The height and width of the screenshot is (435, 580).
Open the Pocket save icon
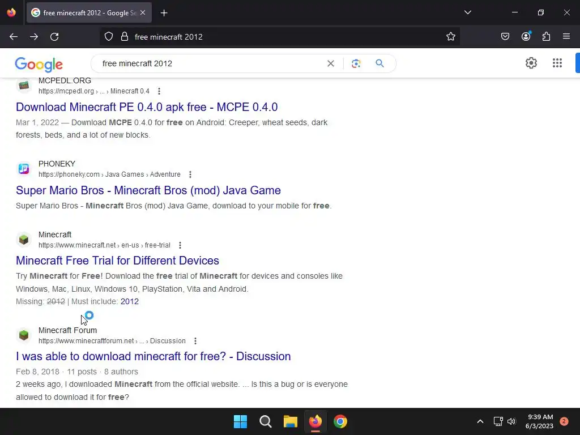point(505,36)
